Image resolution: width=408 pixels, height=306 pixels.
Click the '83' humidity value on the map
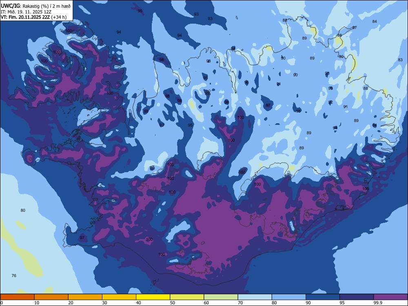coord(400,60)
